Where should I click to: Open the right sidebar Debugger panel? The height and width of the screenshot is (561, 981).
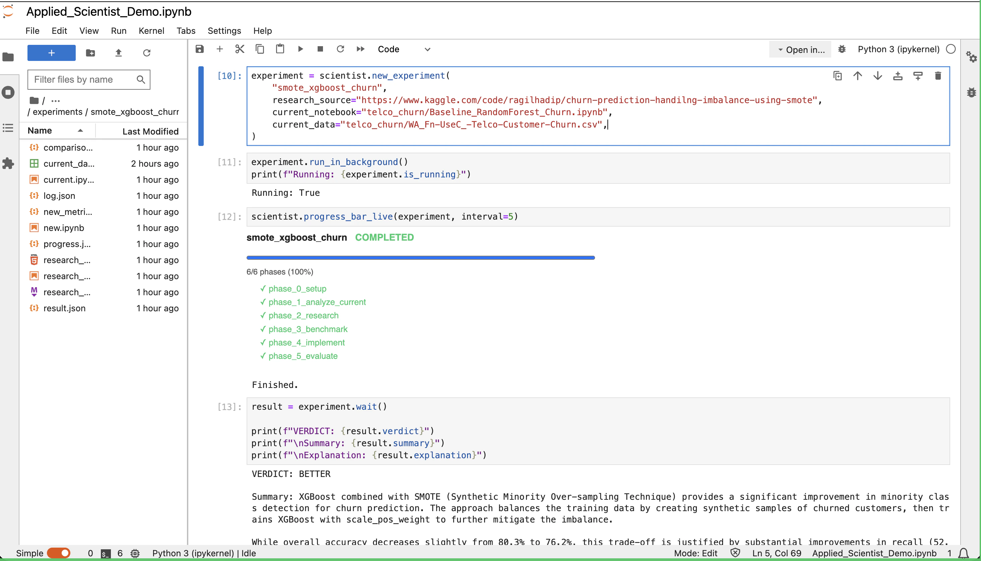point(972,92)
